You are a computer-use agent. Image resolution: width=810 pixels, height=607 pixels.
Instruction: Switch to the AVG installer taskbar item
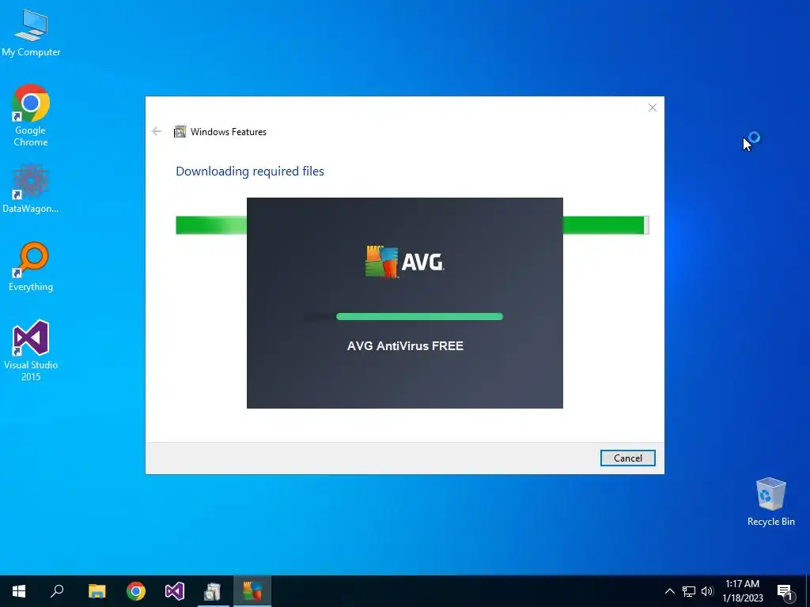tap(252, 591)
